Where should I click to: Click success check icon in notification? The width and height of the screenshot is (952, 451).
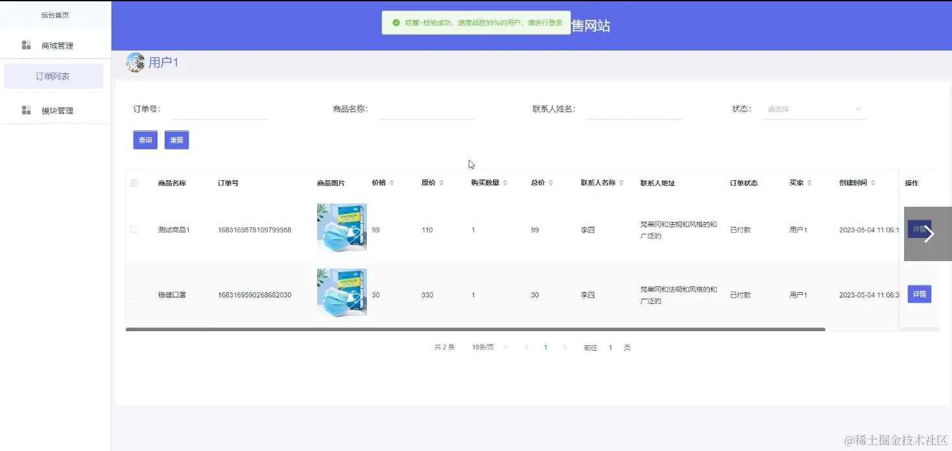[x=396, y=23]
